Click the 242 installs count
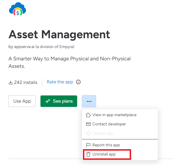Screen dimensions: 173x165 tap(26, 83)
